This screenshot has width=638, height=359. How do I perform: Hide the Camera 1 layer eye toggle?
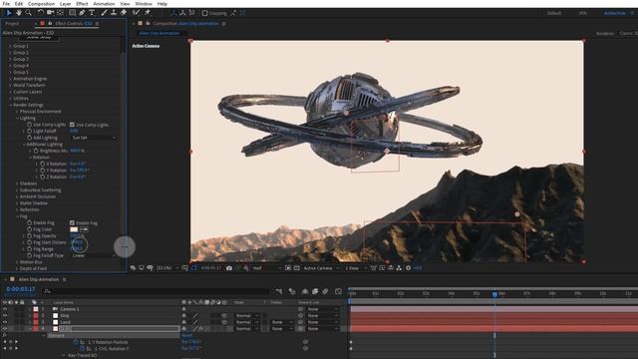click(5, 309)
